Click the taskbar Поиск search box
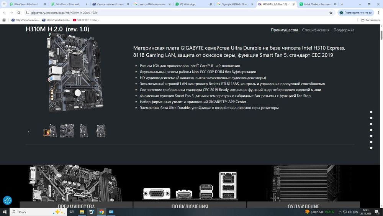 (x=38, y=212)
